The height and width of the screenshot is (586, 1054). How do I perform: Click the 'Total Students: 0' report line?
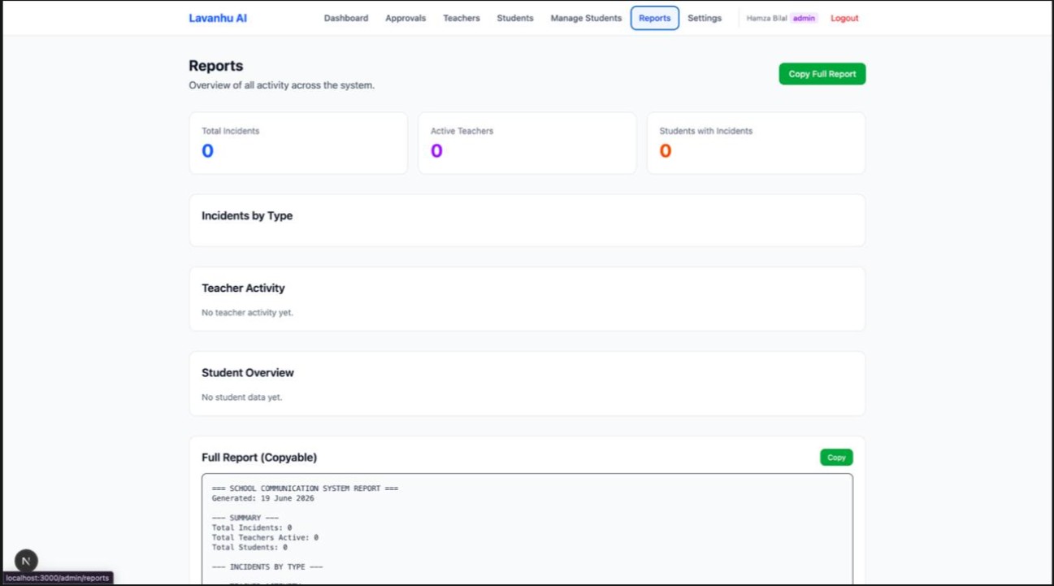(249, 547)
